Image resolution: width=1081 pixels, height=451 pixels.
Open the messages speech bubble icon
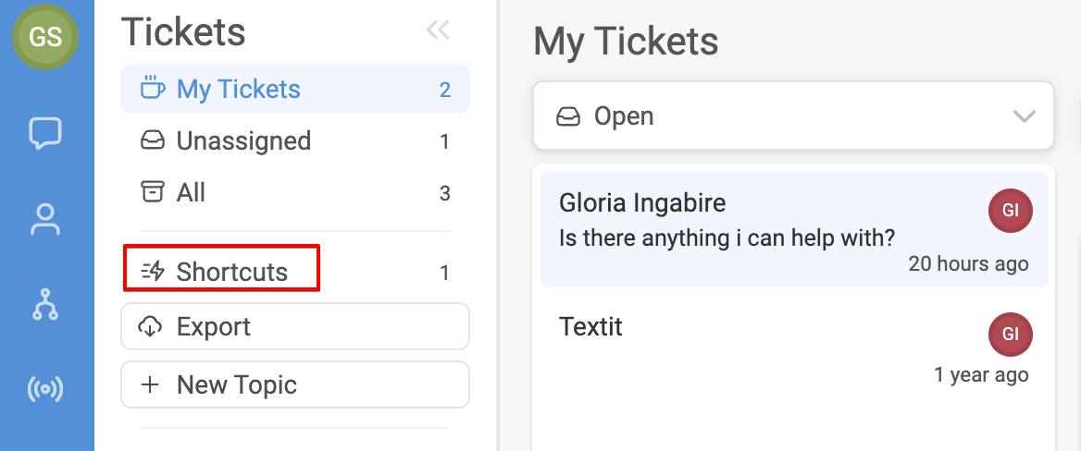[45, 133]
